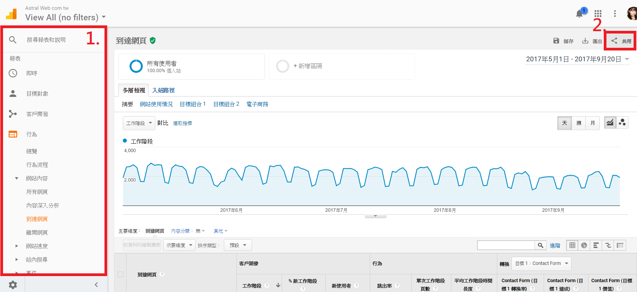Select the 摘要 sub-tab
Image resolution: width=637 pixels, height=292 pixels.
click(128, 104)
